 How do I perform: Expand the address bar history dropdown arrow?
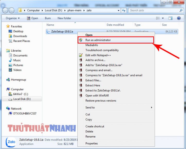[119, 11]
